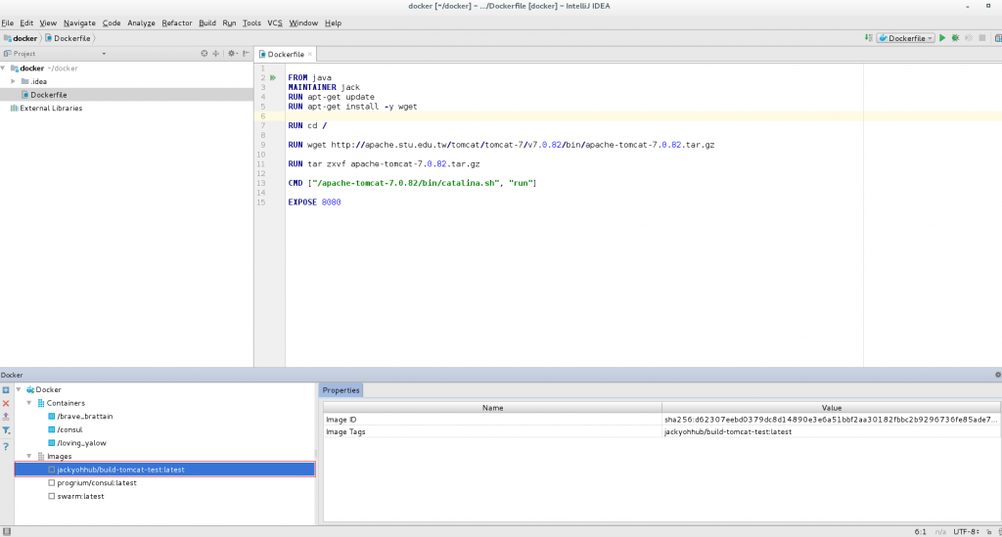Open the VCS menu
The height and width of the screenshot is (537, 1002).
275,22
